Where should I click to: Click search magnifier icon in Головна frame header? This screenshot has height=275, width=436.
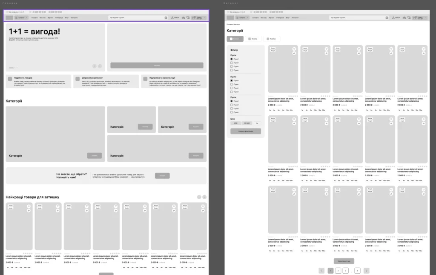(166, 17)
